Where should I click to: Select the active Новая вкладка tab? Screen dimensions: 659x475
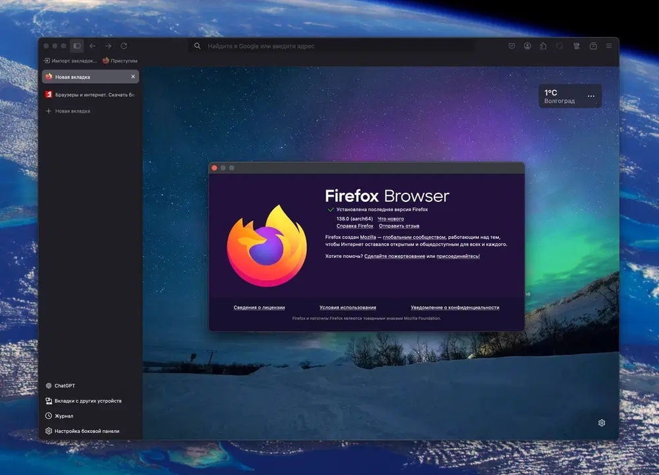point(90,77)
